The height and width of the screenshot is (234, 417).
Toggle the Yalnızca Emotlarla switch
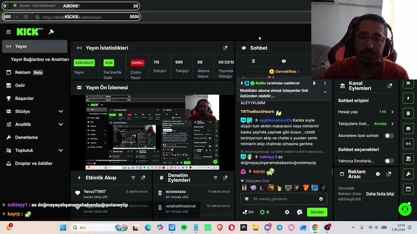click(x=389, y=161)
